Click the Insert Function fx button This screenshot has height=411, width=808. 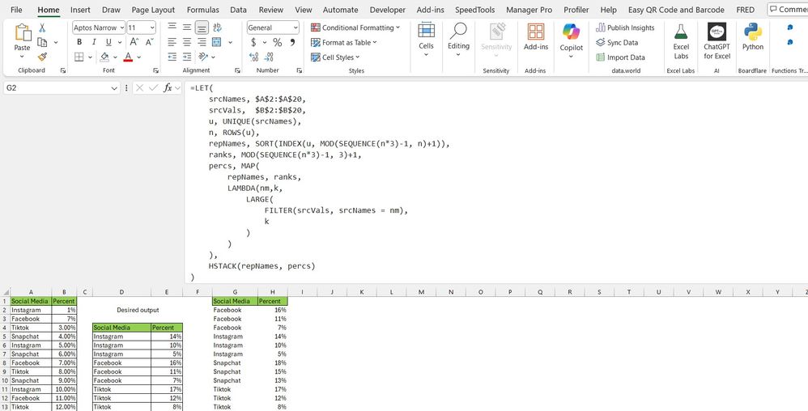click(x=168, y=88)
